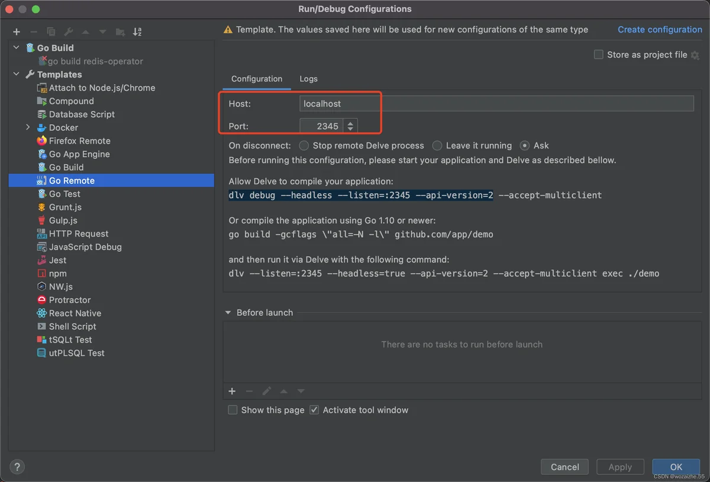The image size is (710, 482).
Task: Click the Port stepper arrows
Action: tap(351, 126)
